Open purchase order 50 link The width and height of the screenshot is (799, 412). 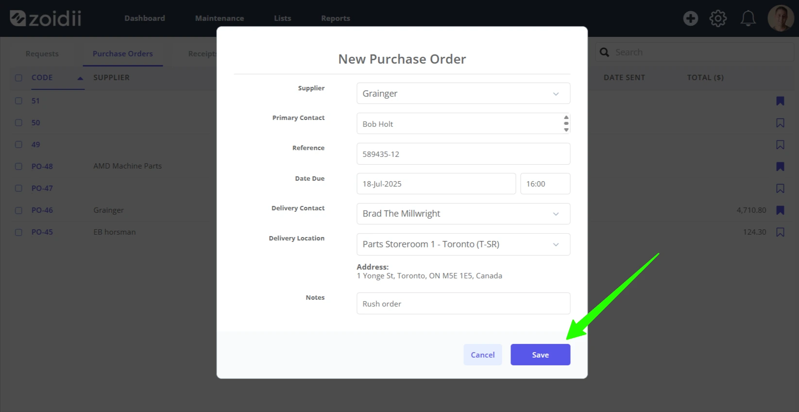35,123
